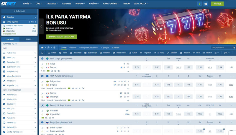
Task: Open the CANLI CASİNO menu
Action: click(x=111, y=4)
